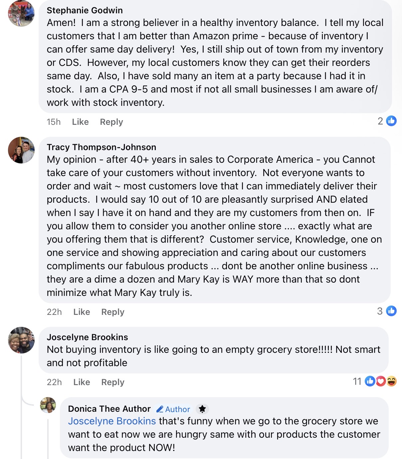Screen dimensions: 402x459
Task: Like Joscelyne Brookins' comment
Action: pos(82,382)
